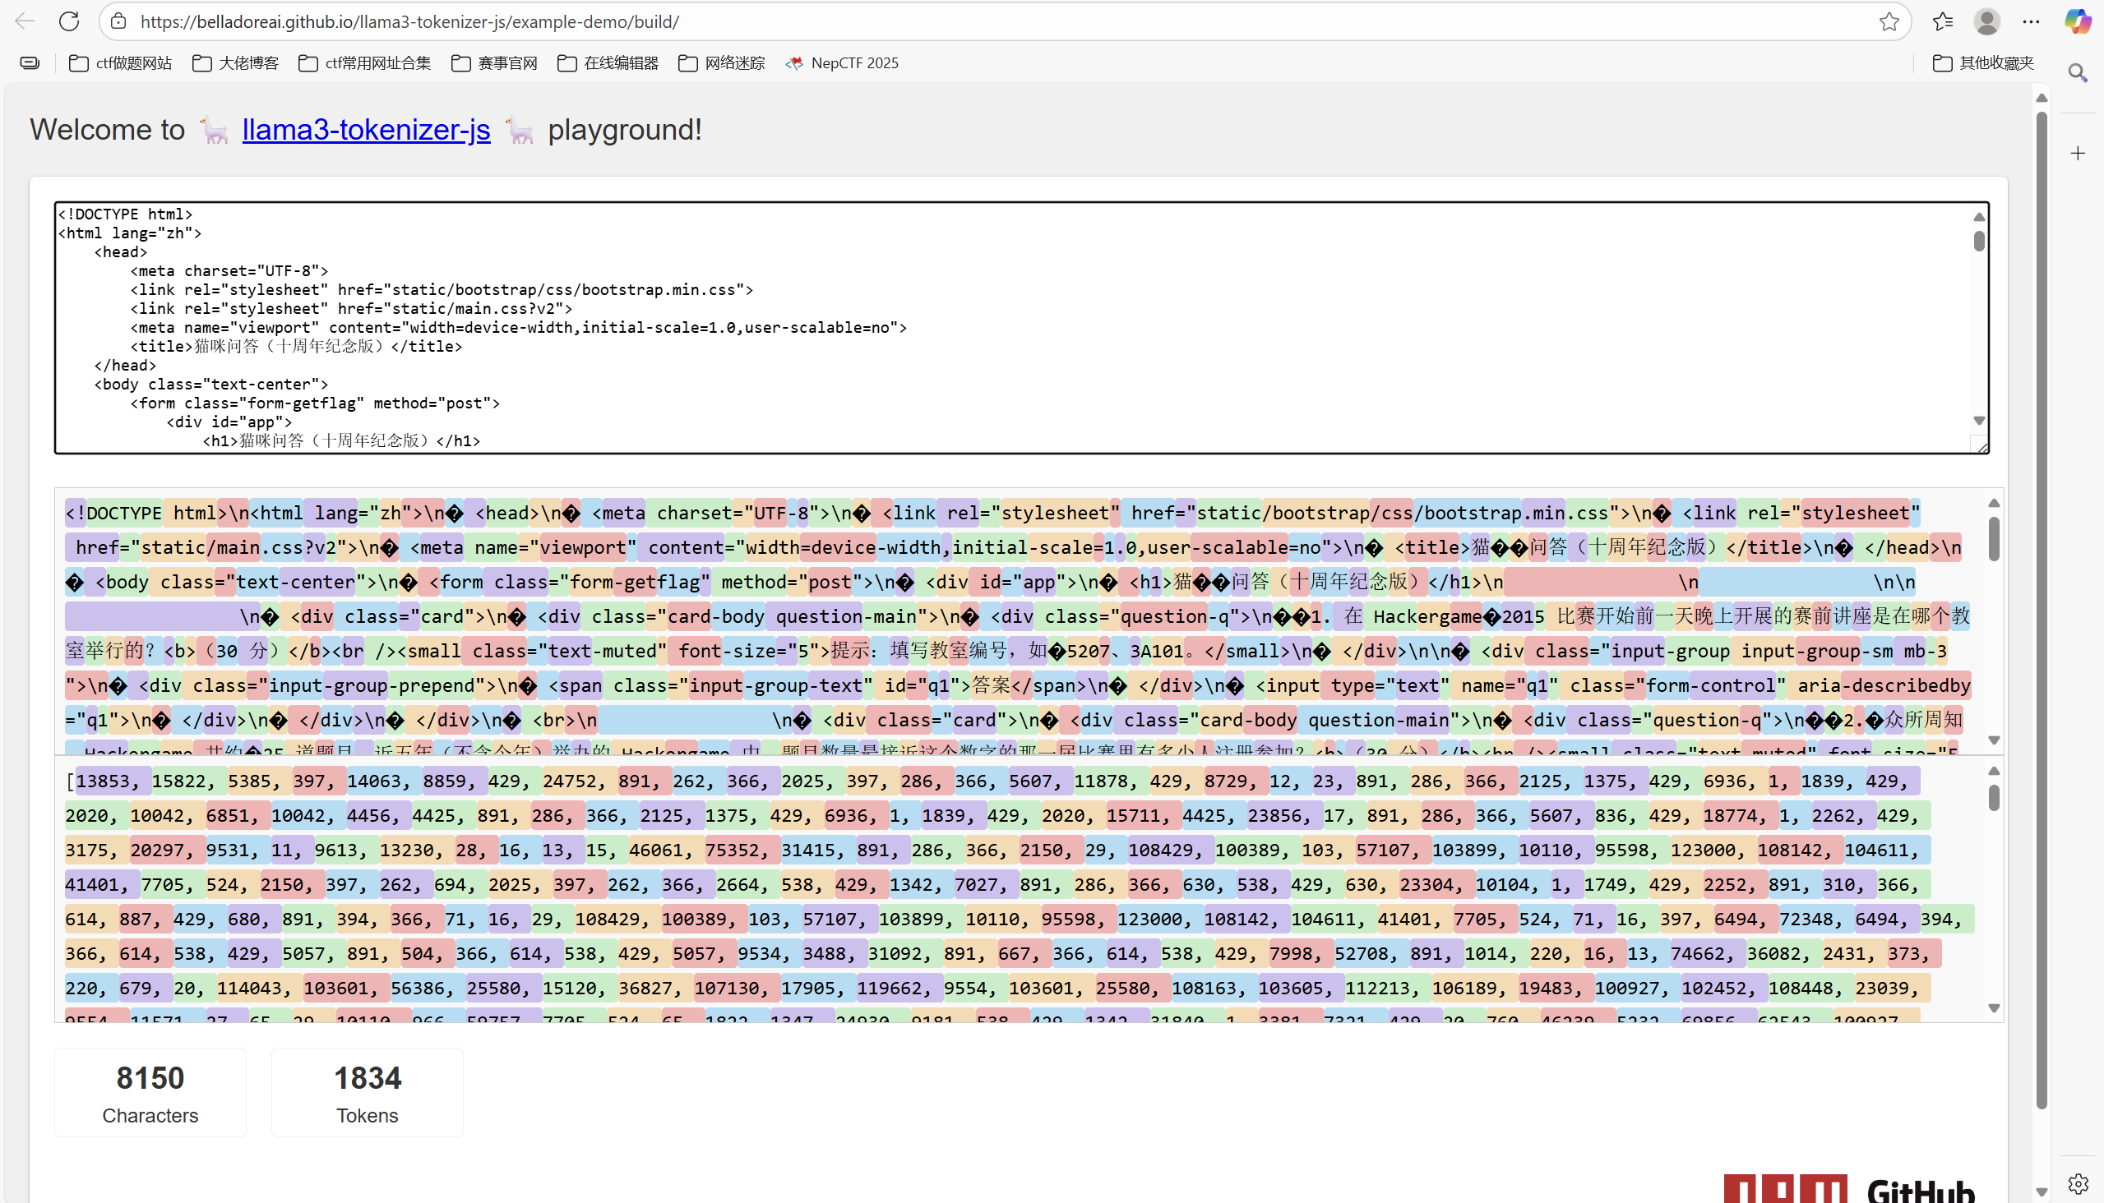2104x1203 pixels.
Task: Click the main page scrollbar thumb
Action: pos(2042,610)
